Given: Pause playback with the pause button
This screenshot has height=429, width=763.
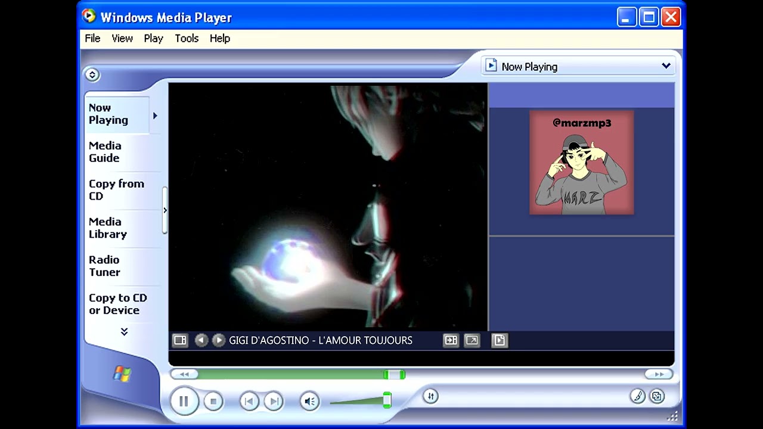Looking at the screenshot, I should coord(184,401).
